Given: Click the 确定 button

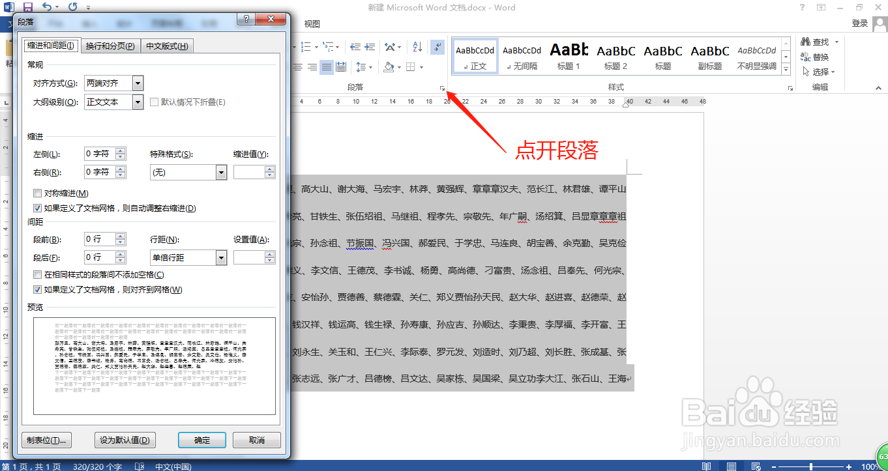Looking at the screenshot, I should tap(201, 440).
